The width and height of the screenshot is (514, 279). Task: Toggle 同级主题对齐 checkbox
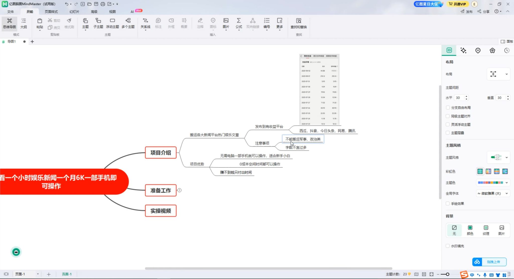(x=448, y=116)
